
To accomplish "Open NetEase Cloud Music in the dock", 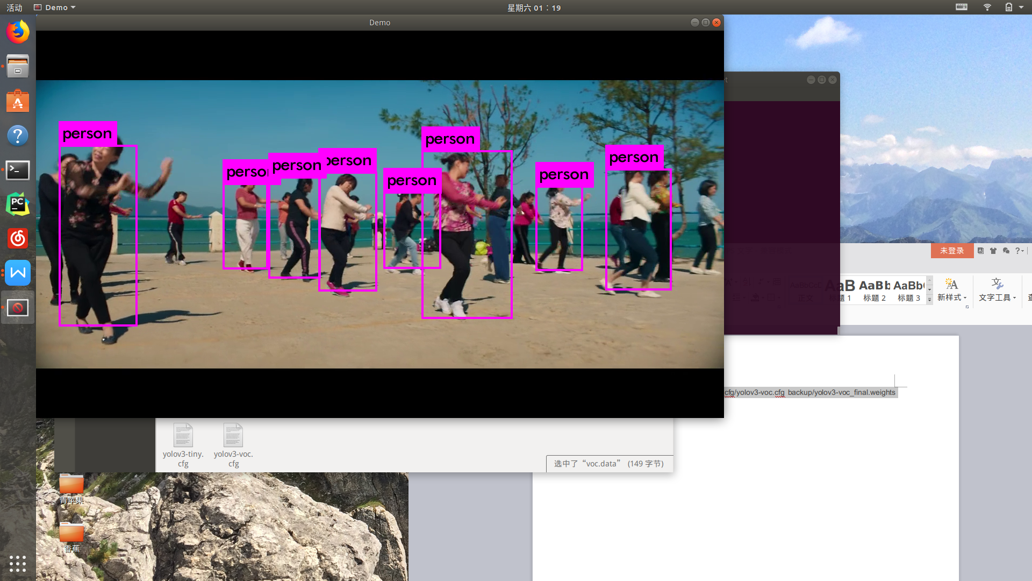I will [18, 238].
